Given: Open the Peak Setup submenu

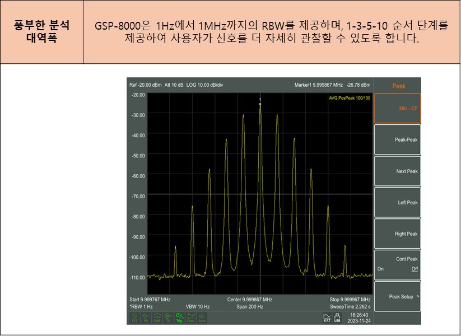Looking at the screenshot, I should pos(398,296).
